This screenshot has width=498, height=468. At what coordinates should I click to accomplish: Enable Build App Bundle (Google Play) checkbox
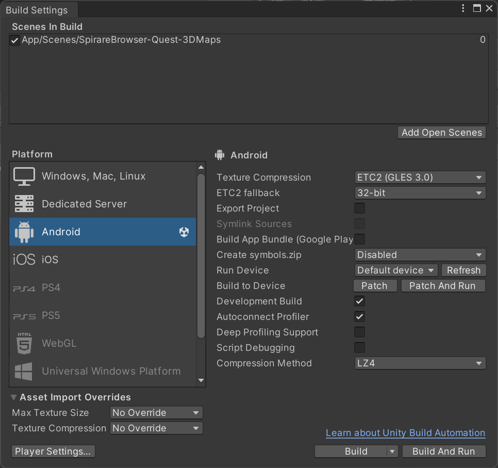coord(359,239)
